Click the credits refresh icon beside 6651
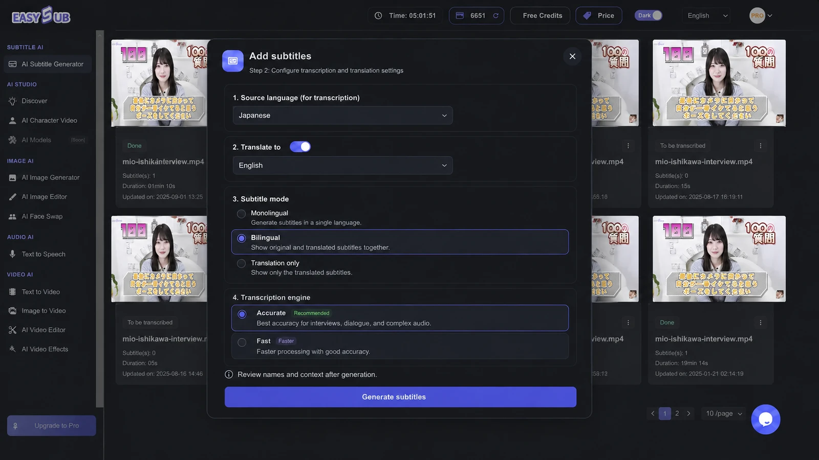The height and width of the screenshot is (460, 819). point(495,16)
